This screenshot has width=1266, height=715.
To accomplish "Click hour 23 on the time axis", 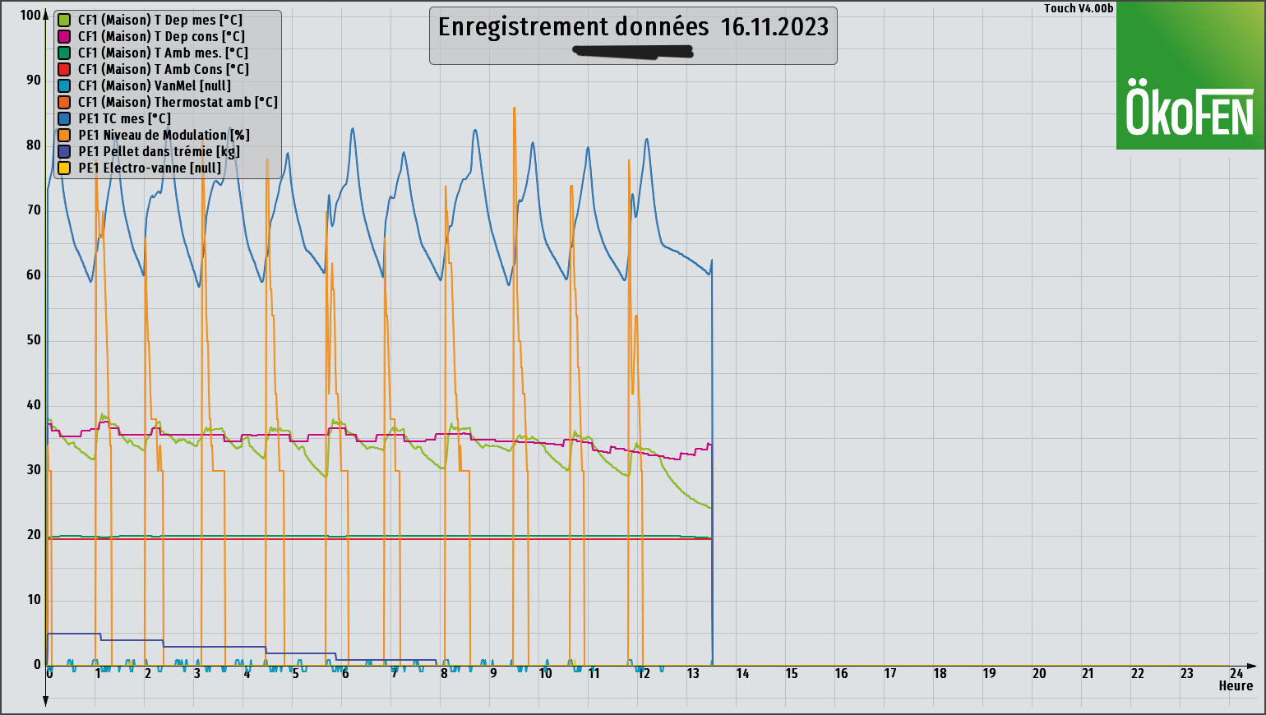I will point(1187,673).
